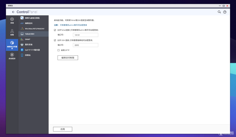Open QuFTP FTP服务器 entry

coord(33,50)
